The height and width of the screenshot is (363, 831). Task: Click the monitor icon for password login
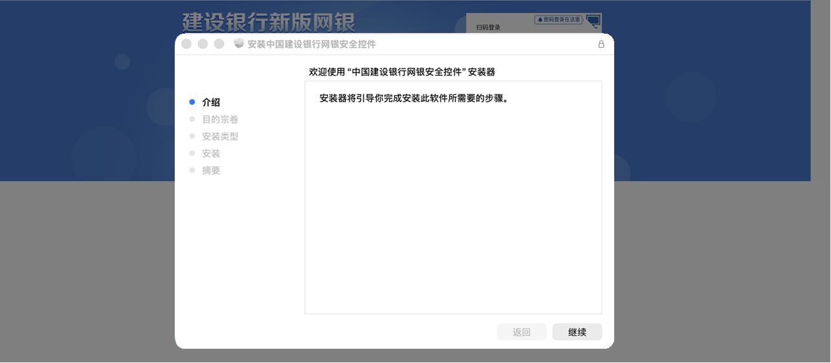click(593, 21)
